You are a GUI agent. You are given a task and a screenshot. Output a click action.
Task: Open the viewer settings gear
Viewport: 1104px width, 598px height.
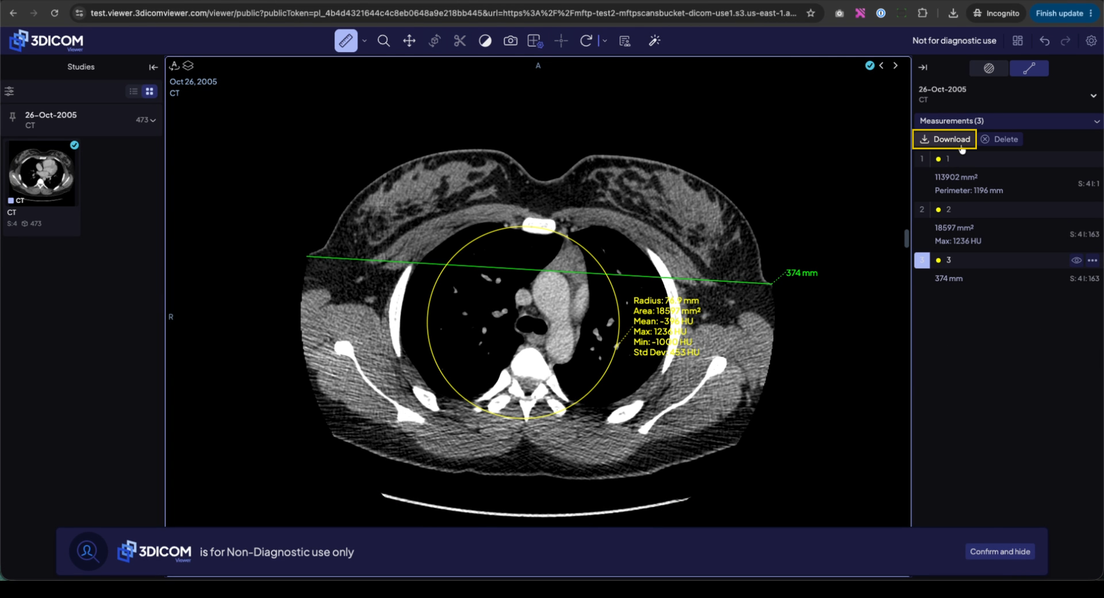point(1091,41)
